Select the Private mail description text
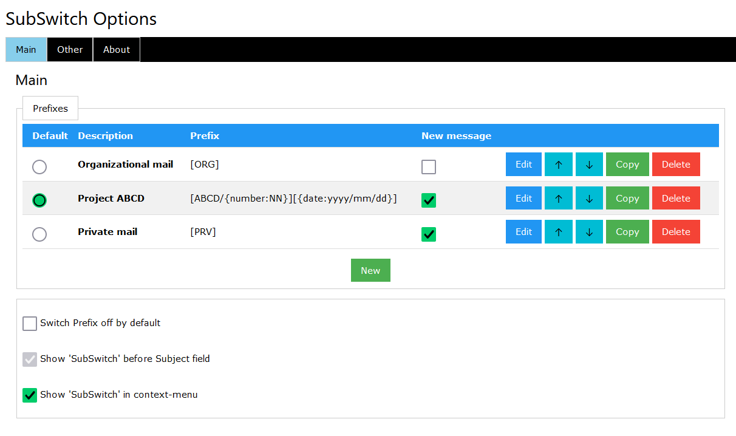The width and height of the screenshot is (736, 436). 107,232
